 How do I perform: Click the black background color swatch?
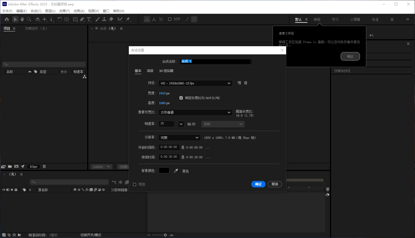tap(164, 170)
